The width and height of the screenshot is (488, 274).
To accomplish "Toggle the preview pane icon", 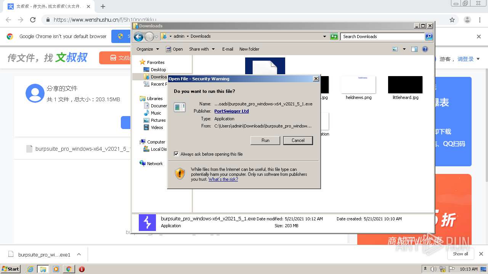I will (414, 49).
